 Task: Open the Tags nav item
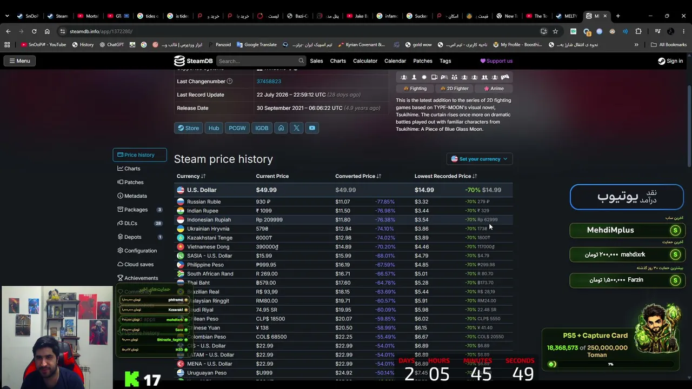click(445, 61)
